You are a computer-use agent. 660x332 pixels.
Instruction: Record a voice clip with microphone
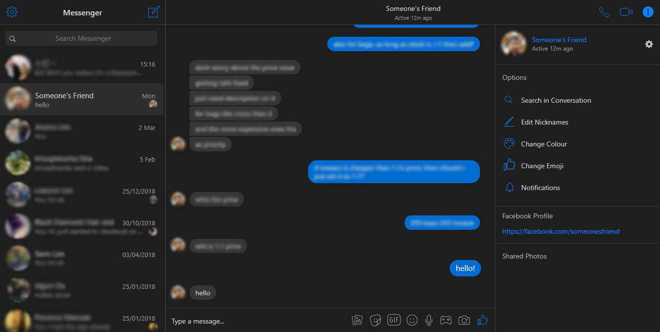429,320
